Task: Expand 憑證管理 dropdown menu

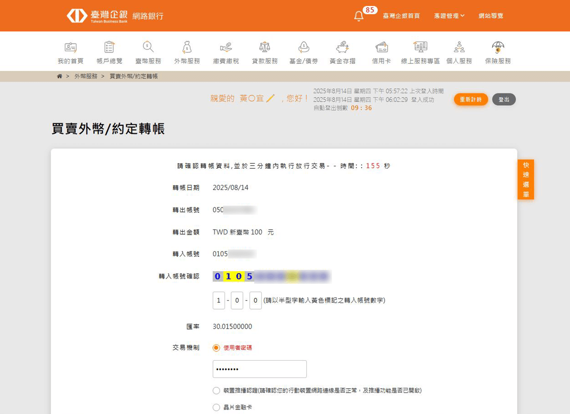Action: point(449,16)
